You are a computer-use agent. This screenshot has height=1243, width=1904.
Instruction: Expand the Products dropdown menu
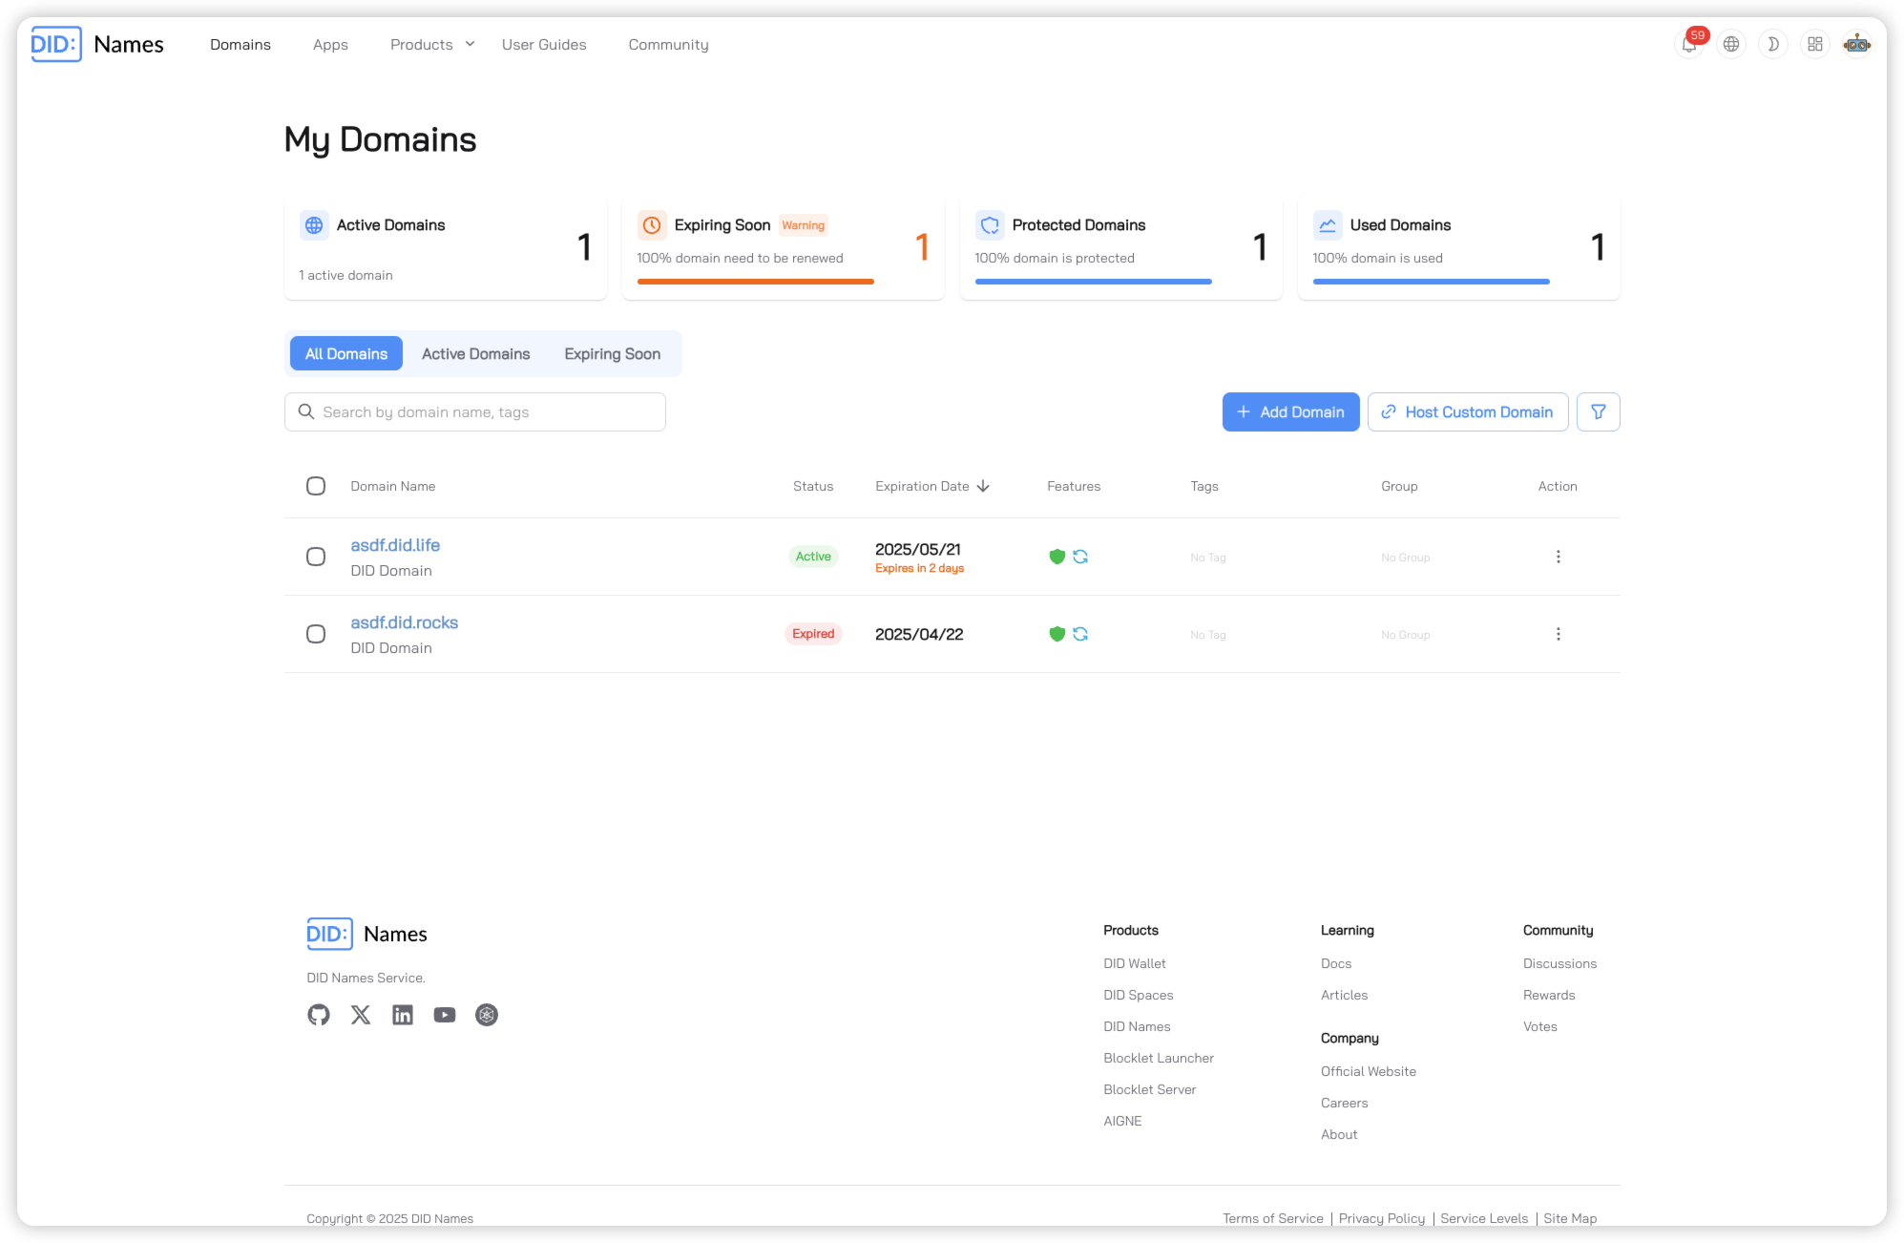click(432, 45)
